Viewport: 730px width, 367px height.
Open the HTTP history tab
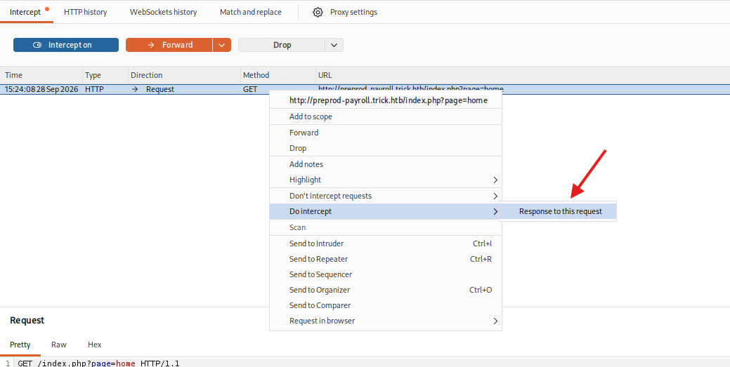tap(86, 12)
